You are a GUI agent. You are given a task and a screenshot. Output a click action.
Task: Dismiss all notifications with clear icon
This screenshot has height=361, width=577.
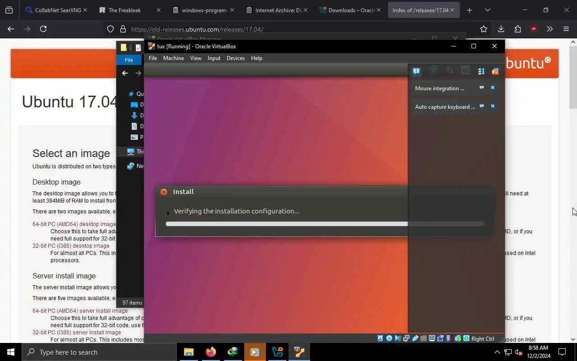coord(495,71)
